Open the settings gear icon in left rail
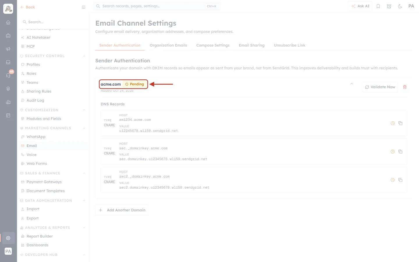Image resolution: width=419 pixels, height=262 pixels. [x=8, y=238]
